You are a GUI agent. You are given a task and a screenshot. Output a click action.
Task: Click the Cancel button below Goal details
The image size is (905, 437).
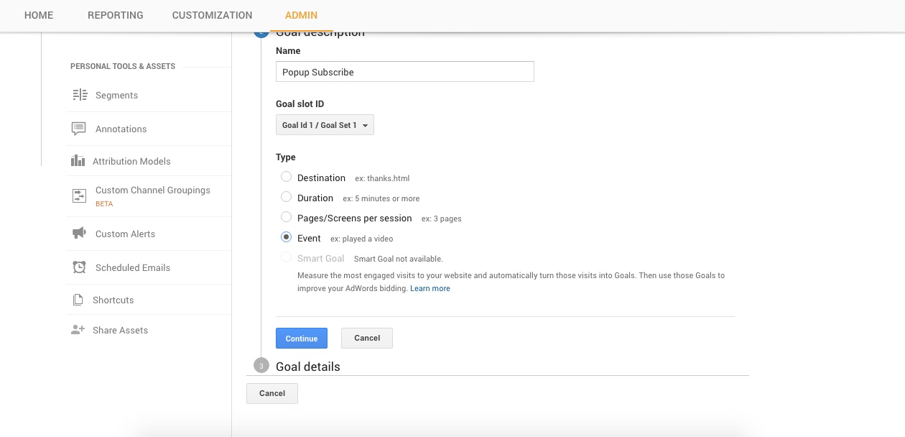272,393
